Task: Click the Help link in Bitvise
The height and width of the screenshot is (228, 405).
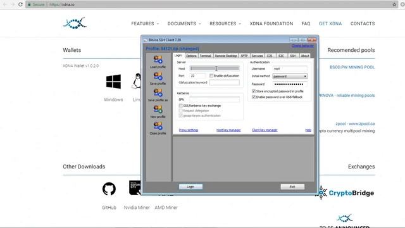Action: [x=308, y=130]
